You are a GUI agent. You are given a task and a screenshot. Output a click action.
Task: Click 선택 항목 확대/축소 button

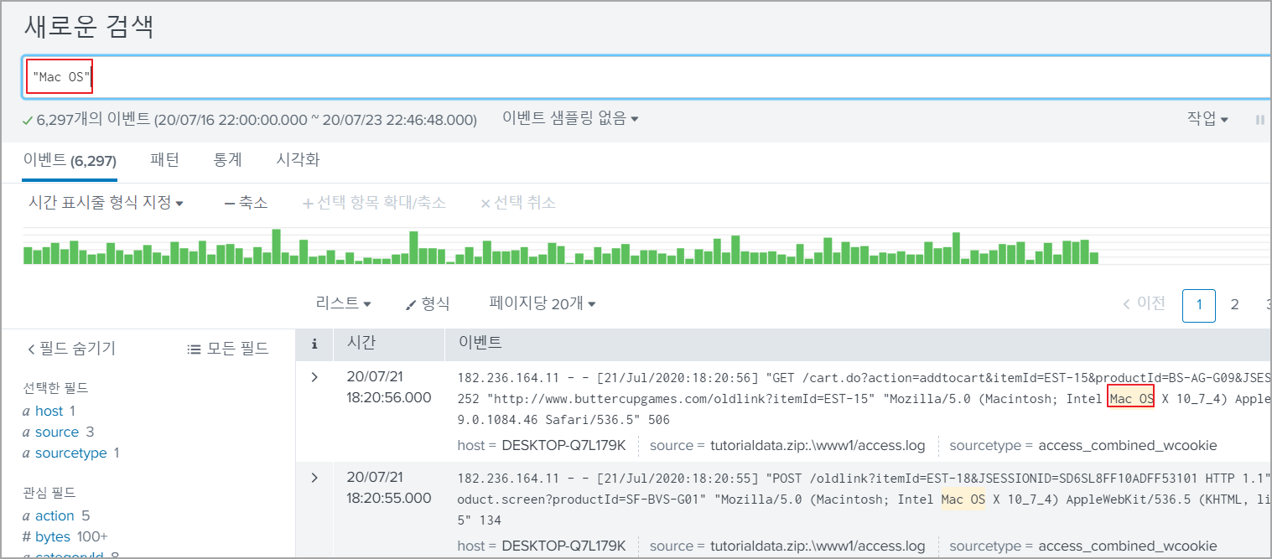coord(374,203)
